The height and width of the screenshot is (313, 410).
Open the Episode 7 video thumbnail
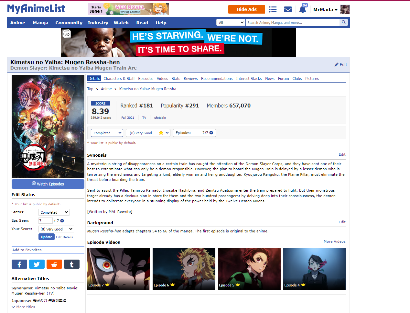[119, 269]
